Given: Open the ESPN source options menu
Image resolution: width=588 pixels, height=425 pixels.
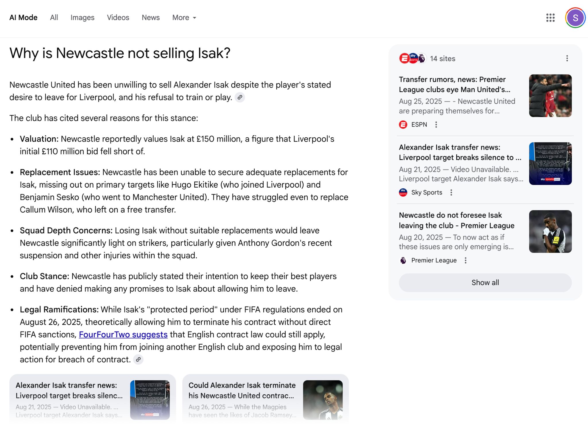Looking at the screenshot, I should [x=436, y=124].
